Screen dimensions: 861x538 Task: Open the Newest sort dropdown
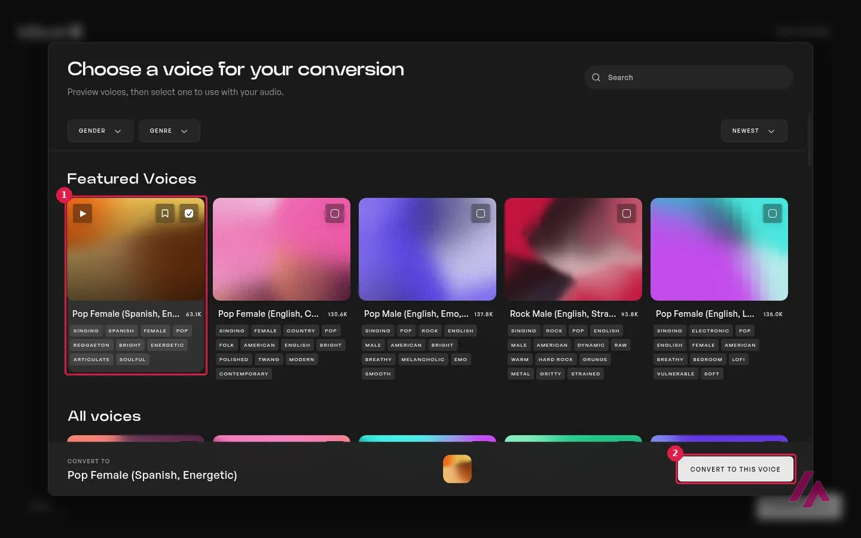754,131
